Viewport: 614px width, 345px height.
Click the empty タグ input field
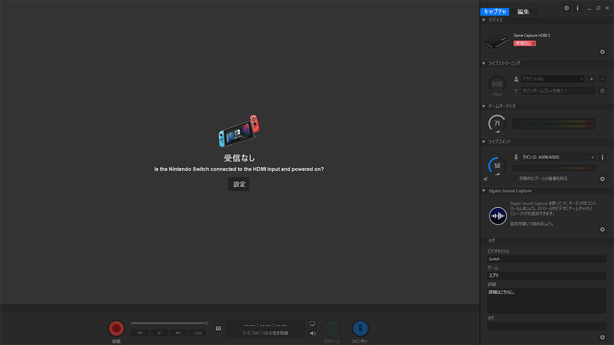coord(546,326)
